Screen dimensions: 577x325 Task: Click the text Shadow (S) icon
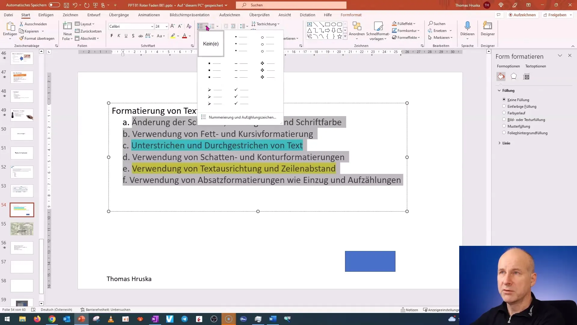click(x=133, y=36)
